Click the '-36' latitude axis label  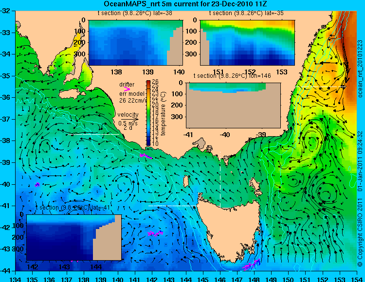click(5, 97)
